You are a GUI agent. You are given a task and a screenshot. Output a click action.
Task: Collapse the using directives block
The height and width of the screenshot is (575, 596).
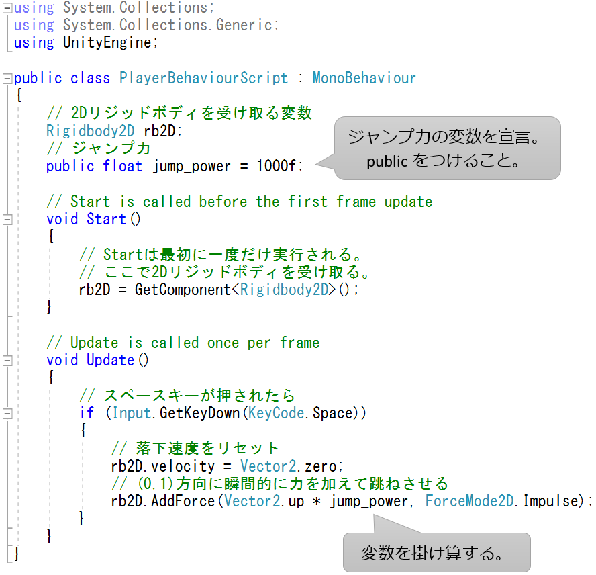[x=7, y=8]
